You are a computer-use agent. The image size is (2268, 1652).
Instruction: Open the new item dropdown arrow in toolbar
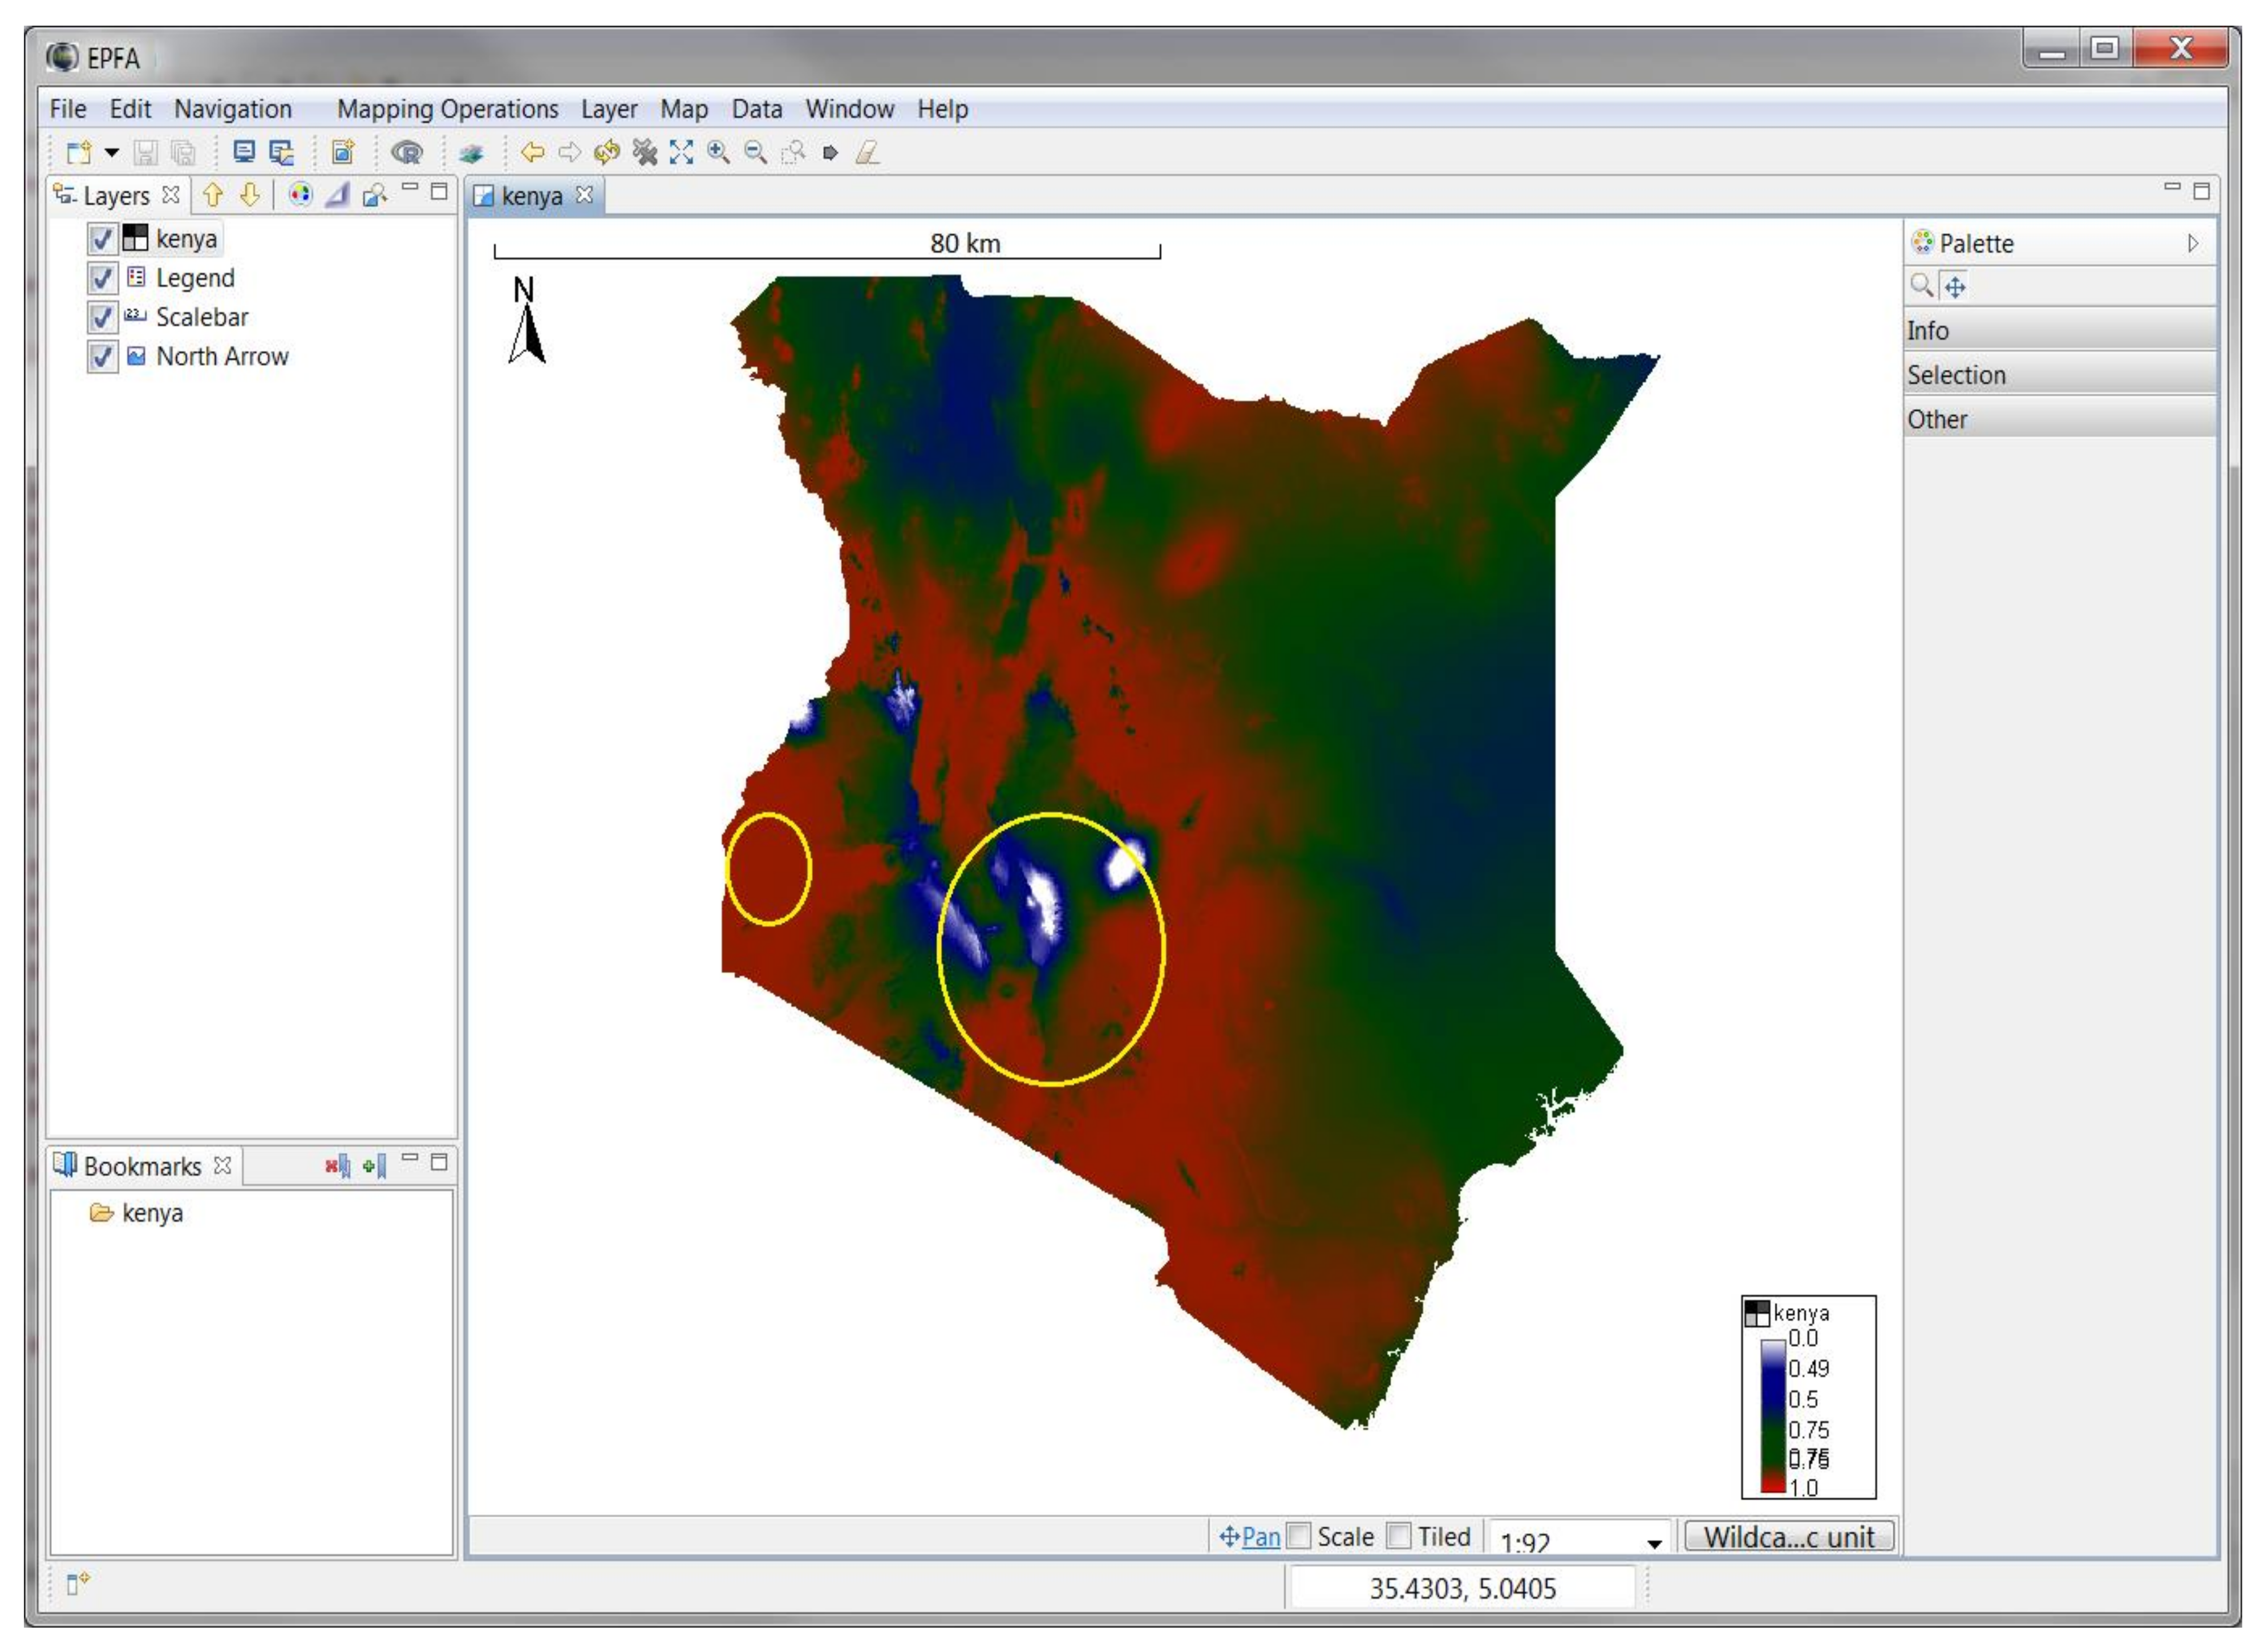tap(112, 152)
